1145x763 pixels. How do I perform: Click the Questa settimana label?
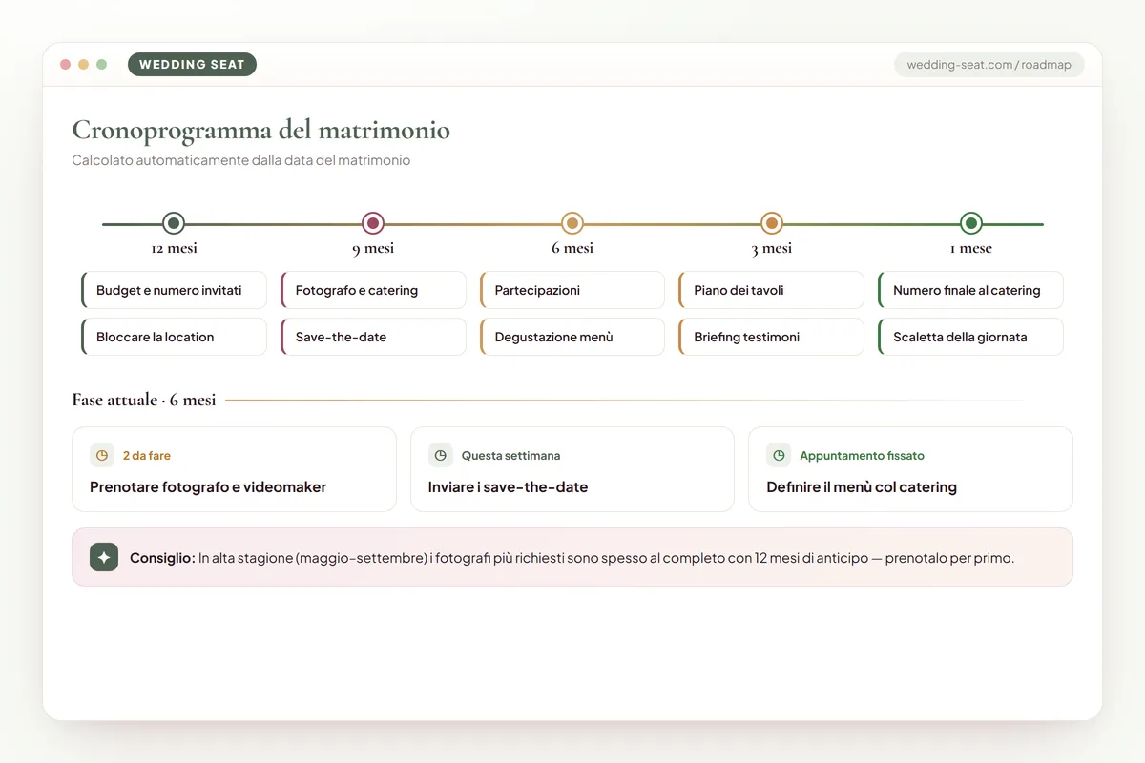[510, 456]
